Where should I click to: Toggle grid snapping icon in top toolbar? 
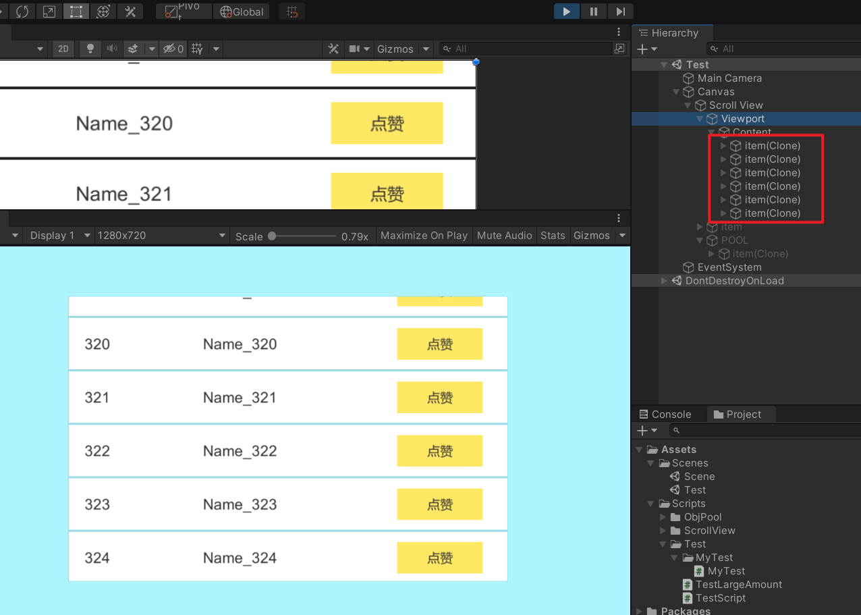tap(291, 11)
